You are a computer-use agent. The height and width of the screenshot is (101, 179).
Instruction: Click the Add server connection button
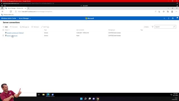[x=5, y=27]
